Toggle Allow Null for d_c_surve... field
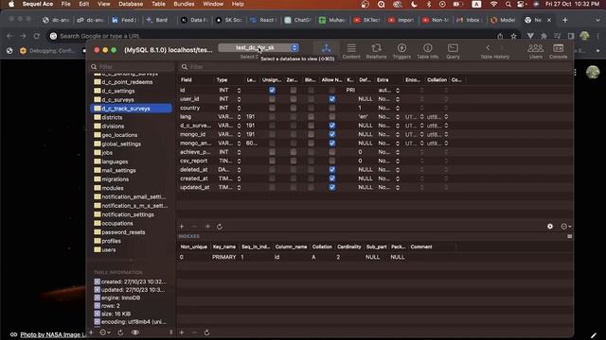 pyautogui.click(x=332, y=126)
